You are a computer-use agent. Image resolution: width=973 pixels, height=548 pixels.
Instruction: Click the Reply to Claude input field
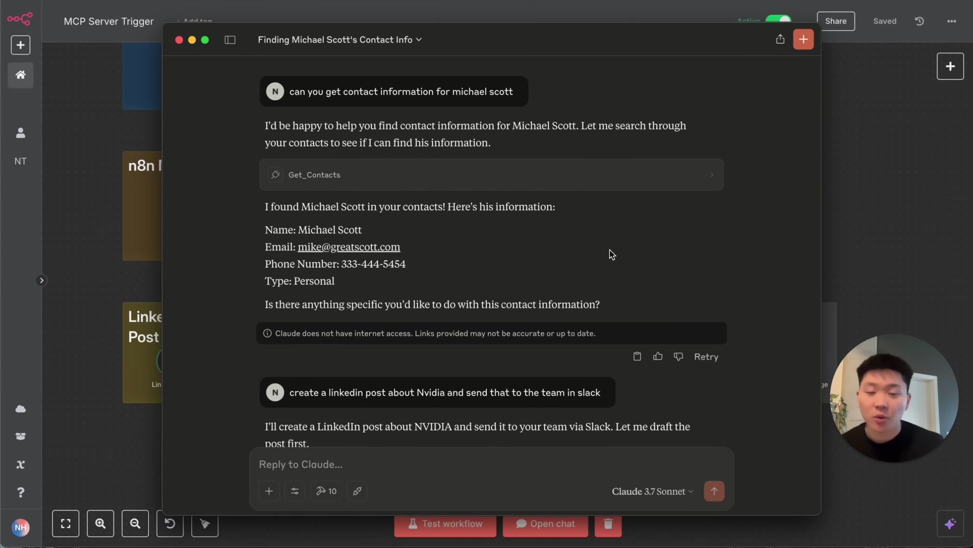click(491, 464)
